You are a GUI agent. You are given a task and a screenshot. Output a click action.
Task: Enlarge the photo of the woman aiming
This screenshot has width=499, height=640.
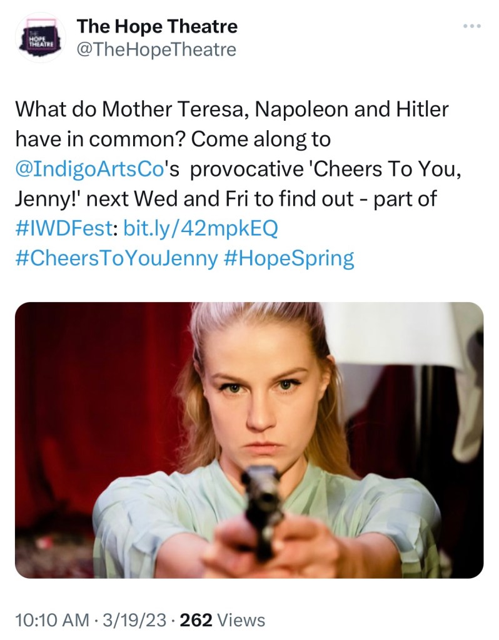point(249,440)
